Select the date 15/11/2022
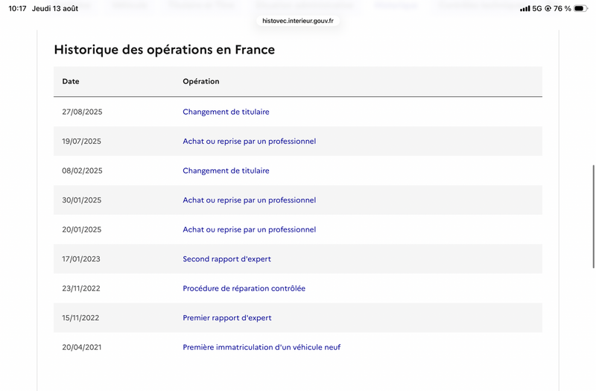596x391 pixels. click(80, 318)
